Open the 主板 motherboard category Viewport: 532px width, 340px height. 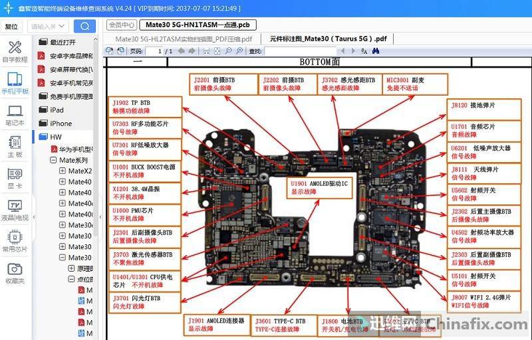point(15,145)
